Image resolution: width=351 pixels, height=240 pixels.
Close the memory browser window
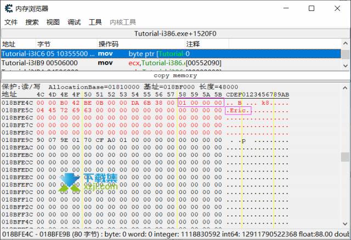(x=337, y=8)
